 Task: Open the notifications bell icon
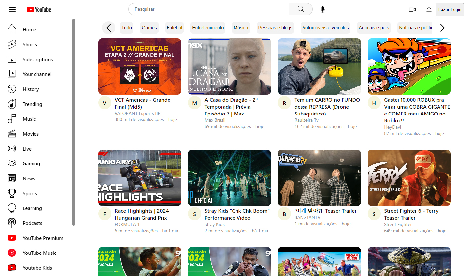tap(429, 10)
